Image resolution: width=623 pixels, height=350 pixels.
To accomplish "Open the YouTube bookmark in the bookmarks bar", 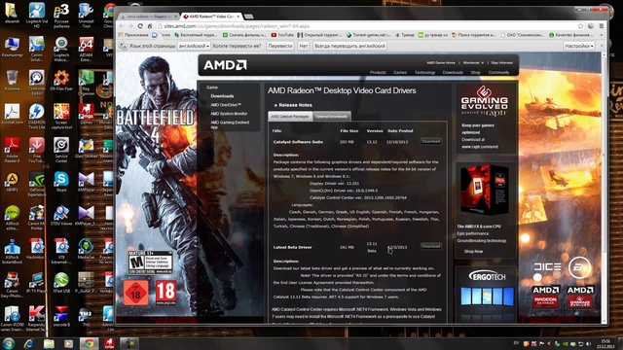I will pos(282,35).
